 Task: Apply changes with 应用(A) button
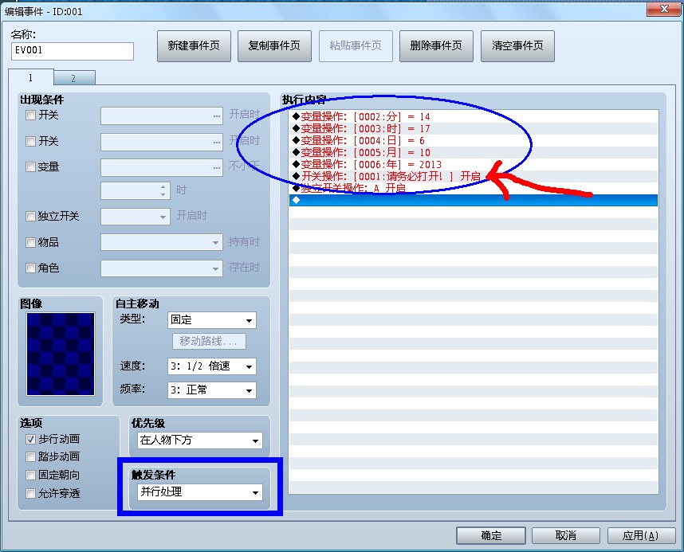641,535
